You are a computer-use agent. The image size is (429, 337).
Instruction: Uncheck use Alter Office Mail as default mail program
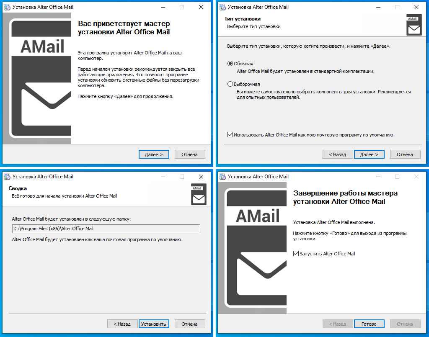tap(230, 135)
